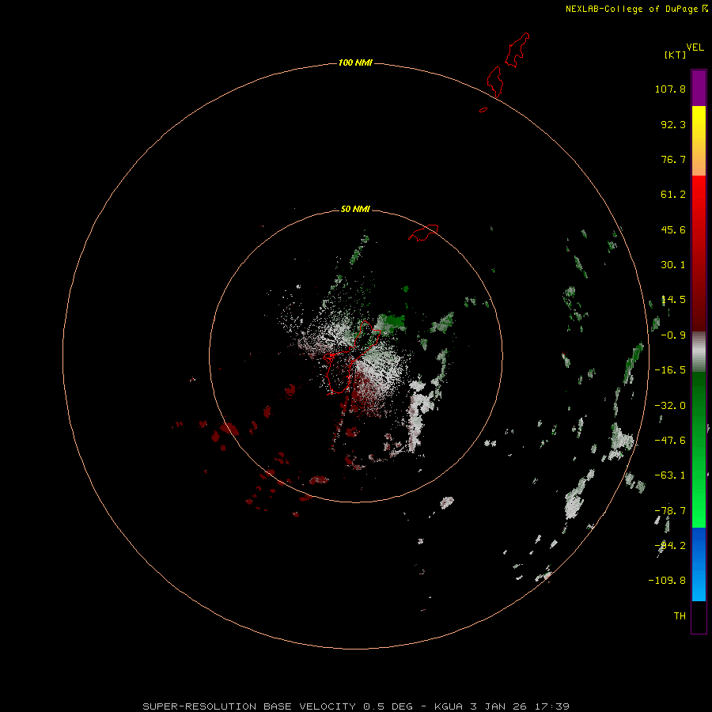Click the 107.8 value on the velocity scale
Image resolution: width=712 pixels, height=712 pixels.
pyautogui.click(x=670, y=89)
